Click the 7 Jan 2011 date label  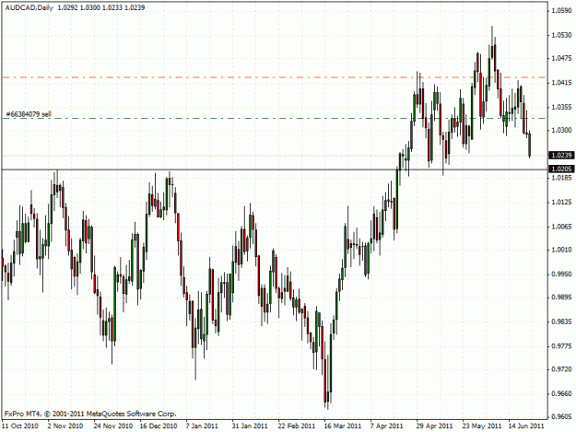(202, 426)
